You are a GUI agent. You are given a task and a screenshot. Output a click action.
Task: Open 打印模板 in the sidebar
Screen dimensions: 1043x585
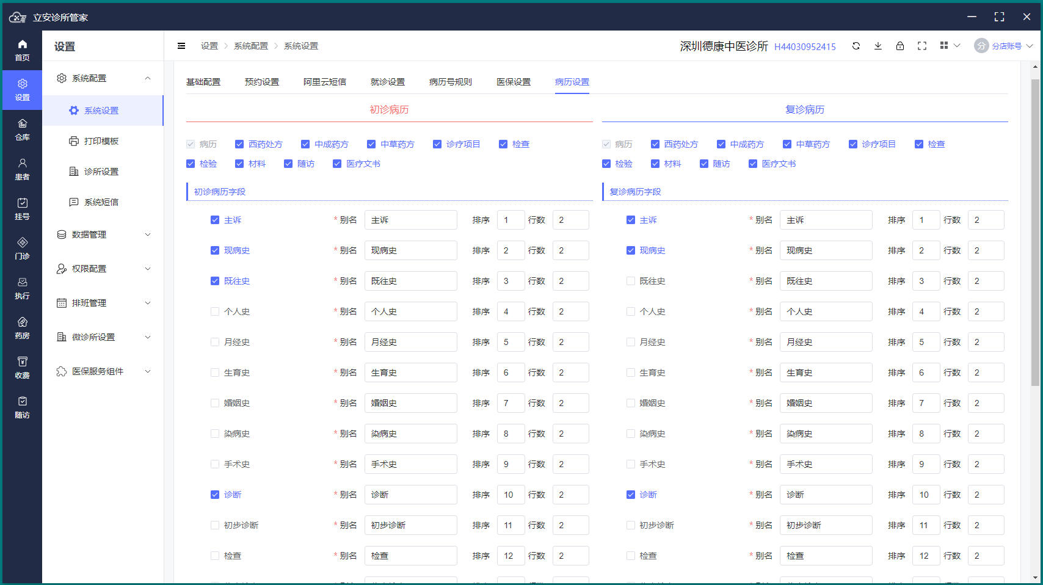click(103, 141)
